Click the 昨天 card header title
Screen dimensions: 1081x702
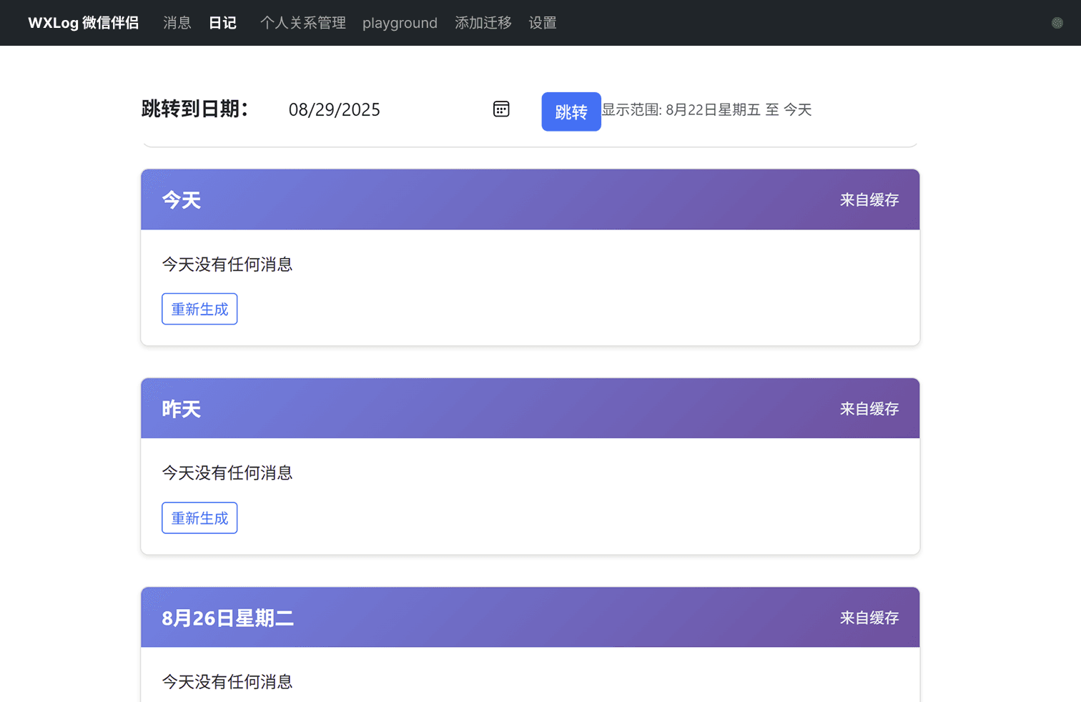[x=182, y=409]
